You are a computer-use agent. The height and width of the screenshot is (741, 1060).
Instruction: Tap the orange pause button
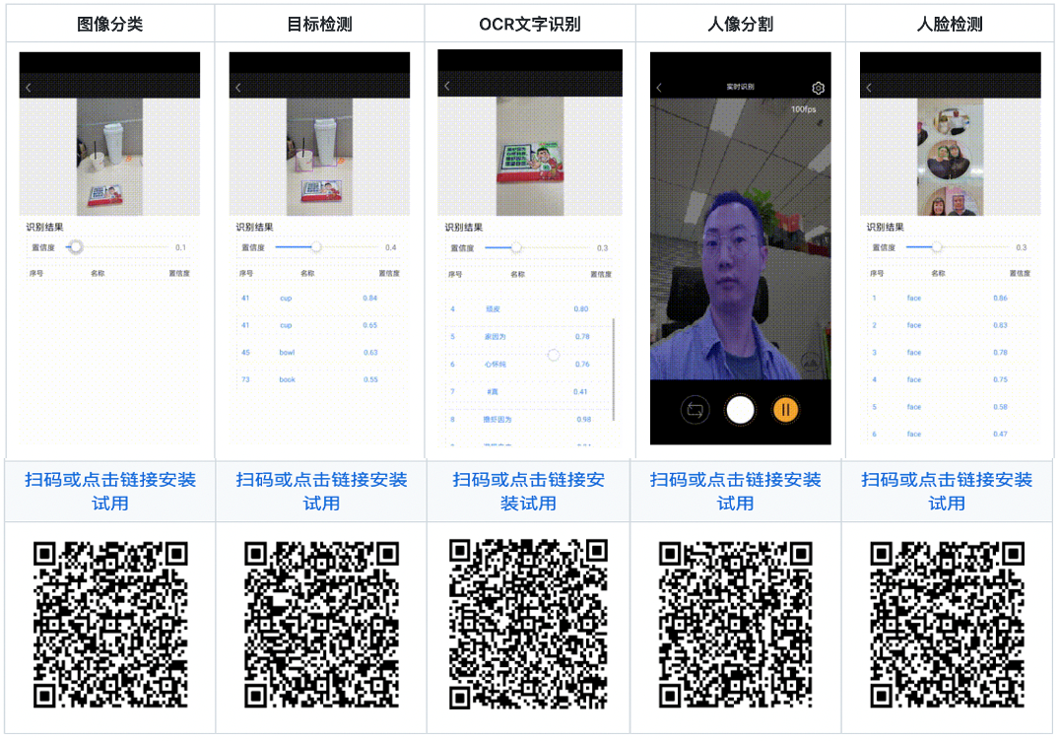(x=785, y=410)
